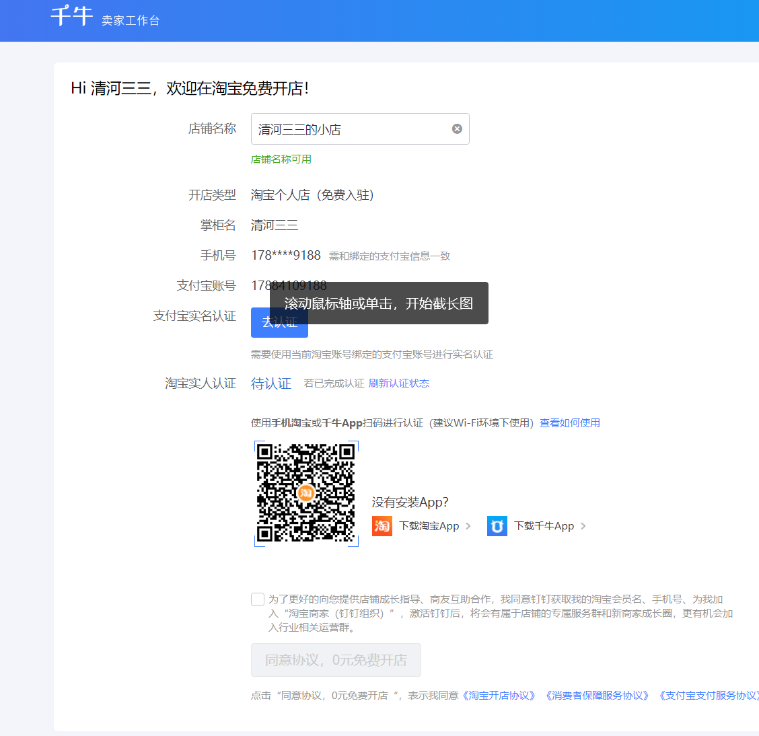Click the 去认证 button
Image resolution: width=759 pixels, height=736 pixels.
[x=279, y=322]
